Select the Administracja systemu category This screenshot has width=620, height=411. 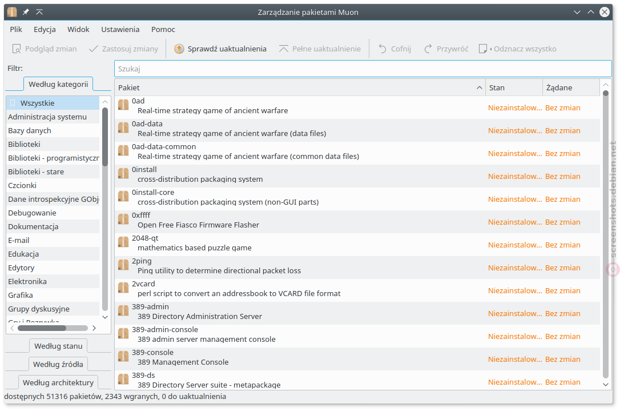pos(53,117)
